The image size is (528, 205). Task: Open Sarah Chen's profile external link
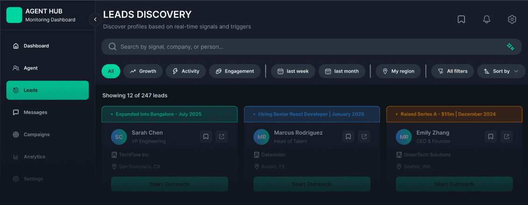tap(222, 137)
